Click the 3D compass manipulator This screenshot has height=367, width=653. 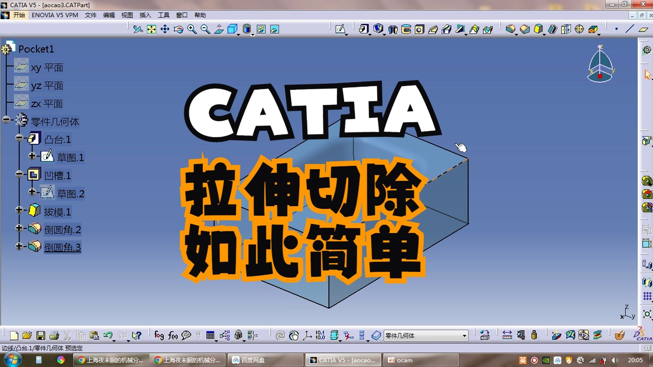[x=601, y=64]
